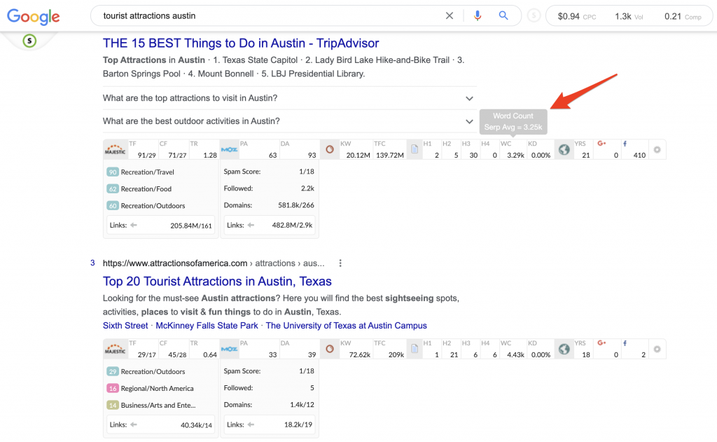Click document icon in TripAdvisor metrics bar
Screen dimensions: 717x442
(x=415, y=150)
